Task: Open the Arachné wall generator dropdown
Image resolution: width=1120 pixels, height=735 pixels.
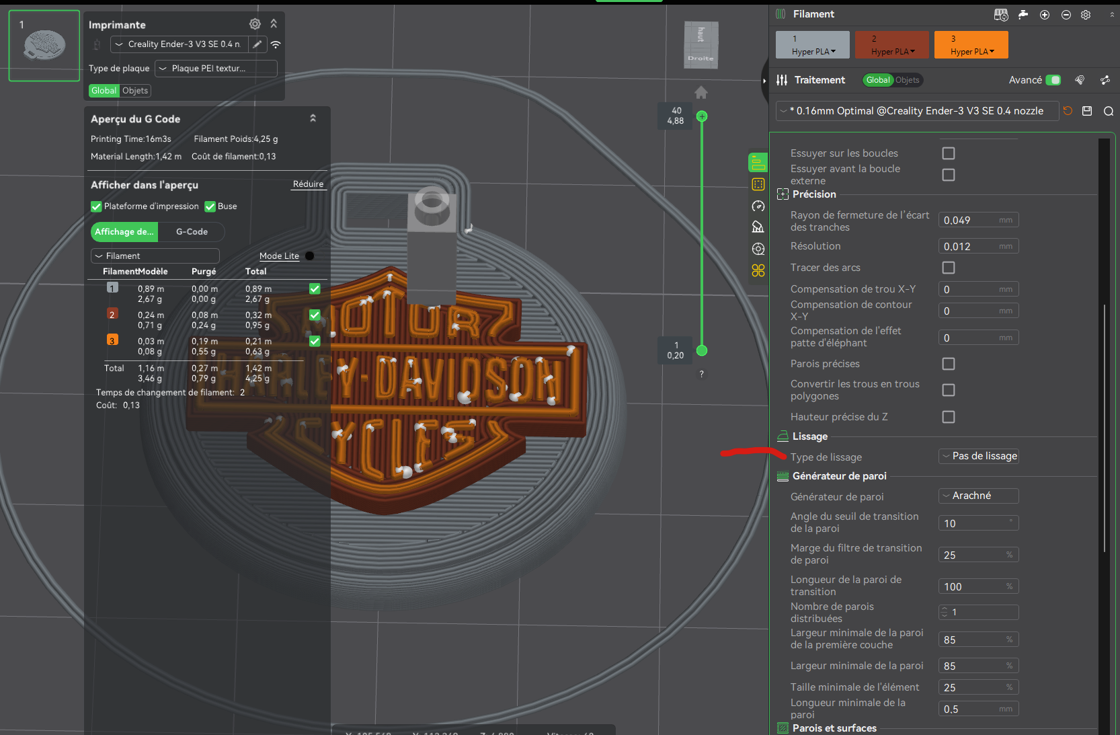Action: click(x=978, y=496)
